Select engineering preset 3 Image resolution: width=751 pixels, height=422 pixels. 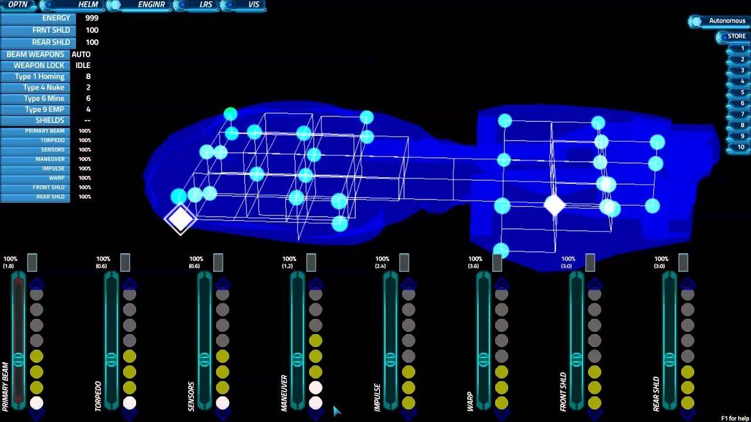point(739,70)
